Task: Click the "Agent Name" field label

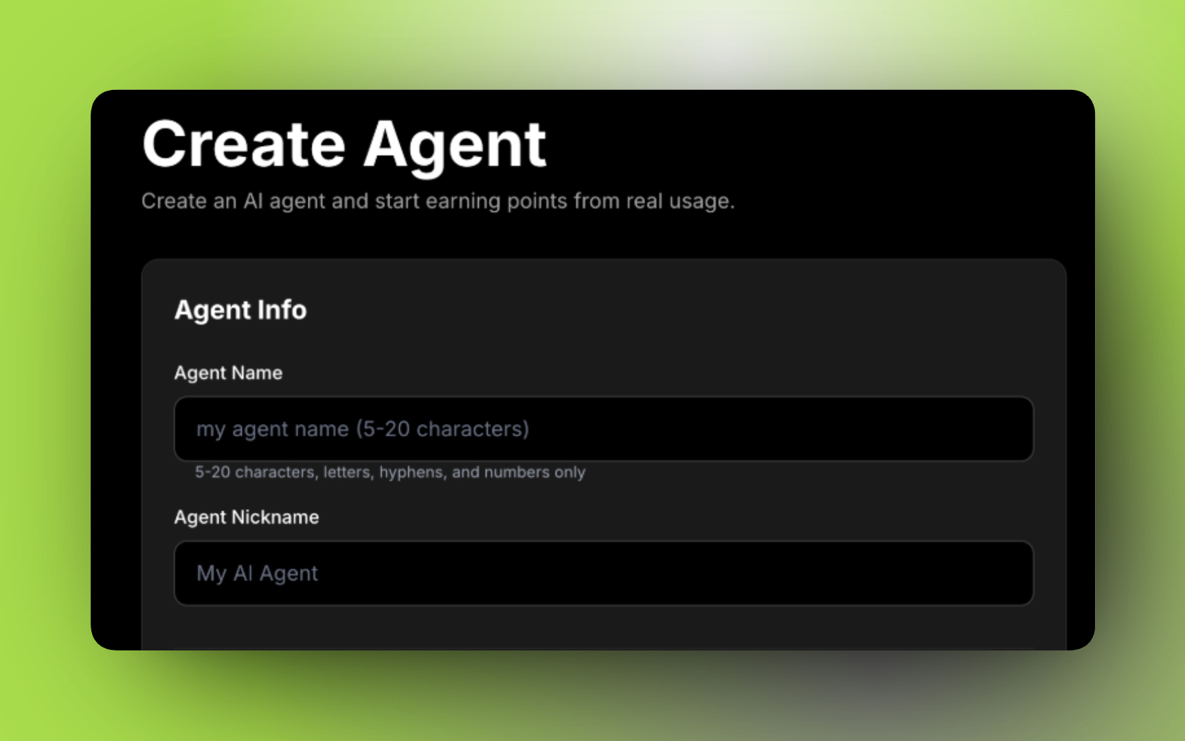Action: pos(228,373)
